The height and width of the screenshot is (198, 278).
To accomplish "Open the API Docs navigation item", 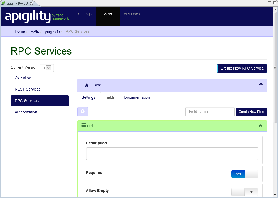I will (132, 14).
